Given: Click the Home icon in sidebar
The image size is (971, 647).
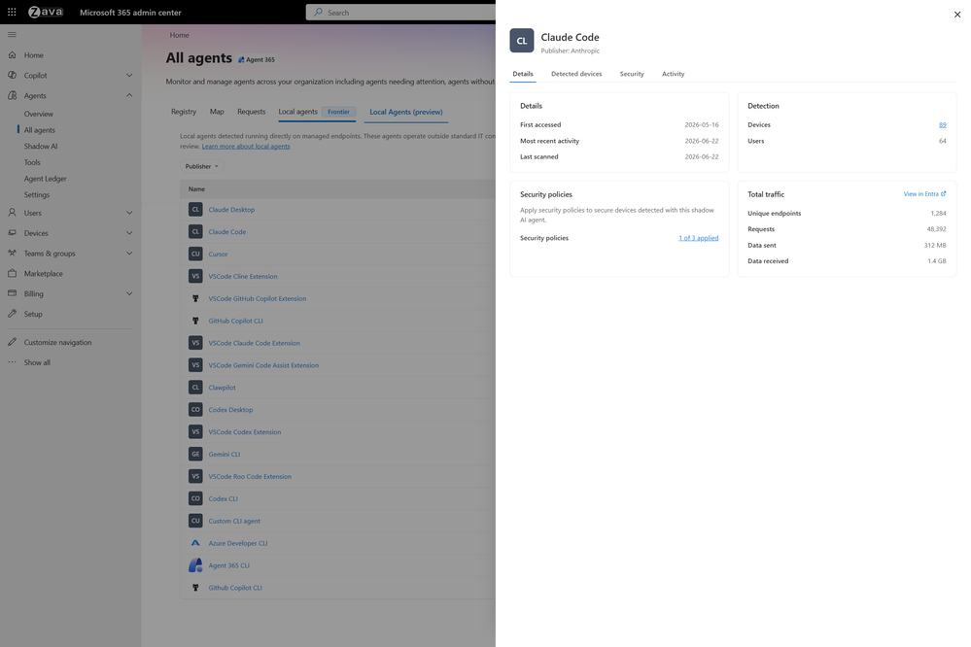Looking at the screenshot, I should pos(12,55).
